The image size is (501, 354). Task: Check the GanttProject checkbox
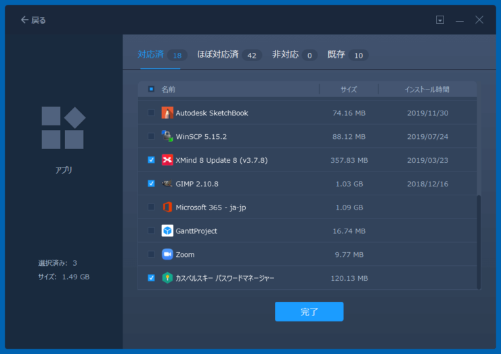tap(151, 231)
